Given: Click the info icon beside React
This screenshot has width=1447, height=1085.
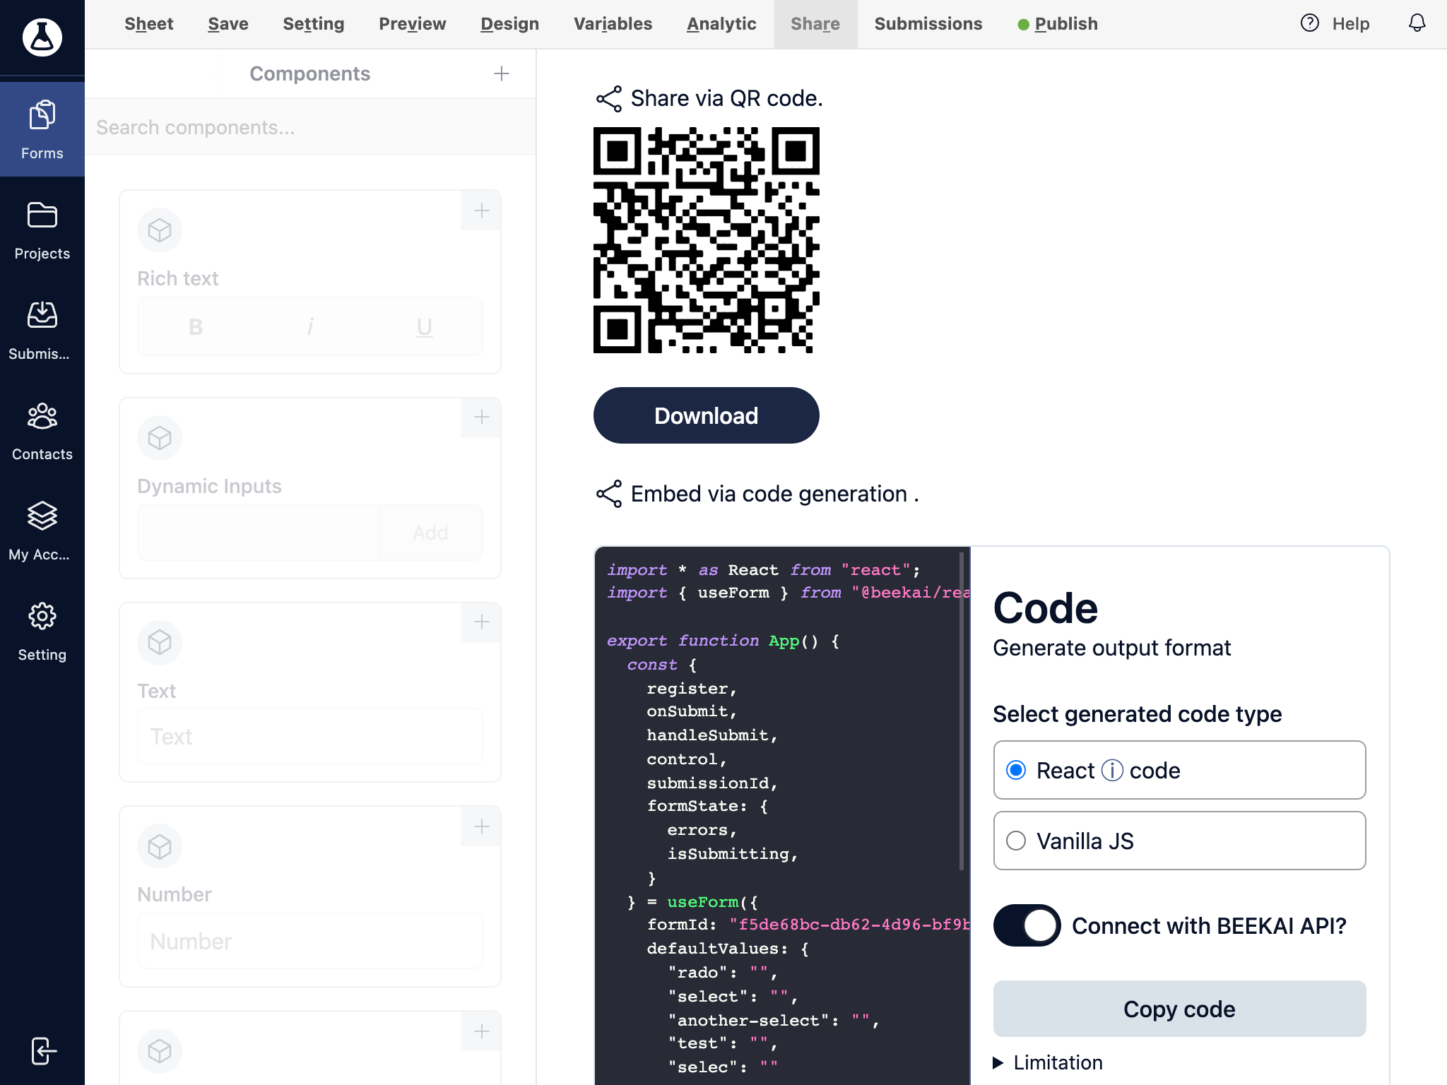Looking at the screenshot, I should (1112, 770).
